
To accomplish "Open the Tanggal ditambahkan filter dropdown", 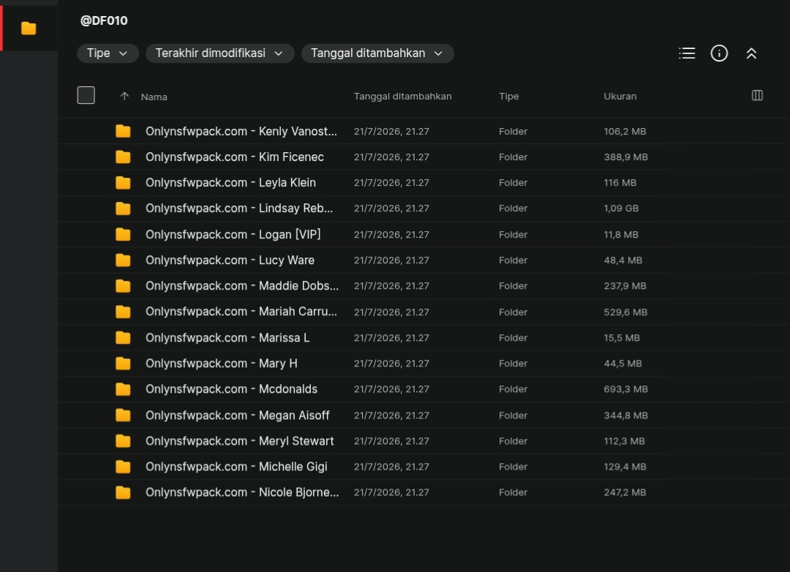I will point(377,53).
